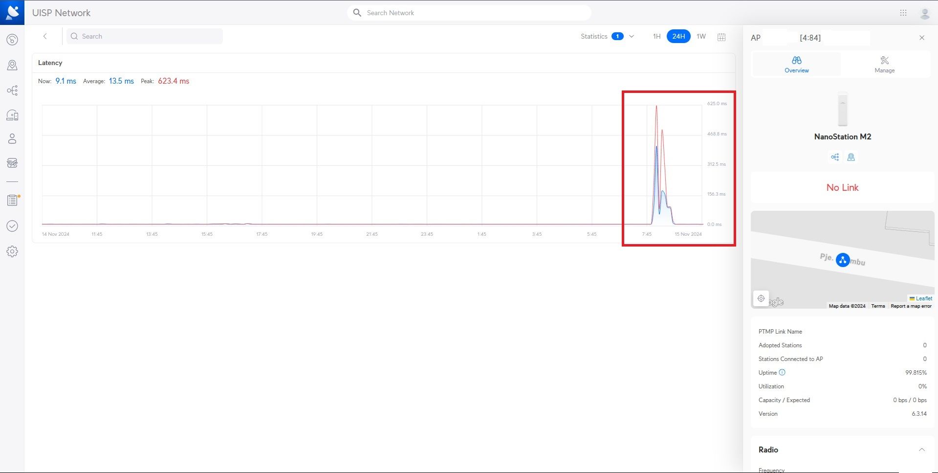
Task: Click the UISP logo icon
Action: (12, 12)
